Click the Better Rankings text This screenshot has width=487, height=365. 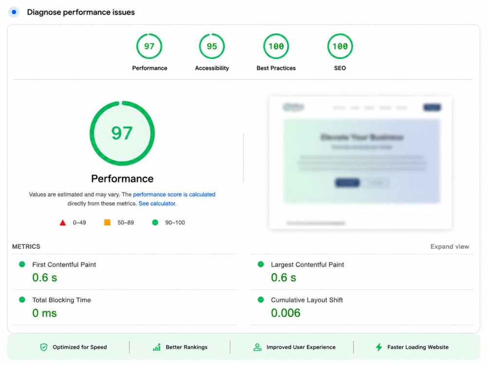pos(187,347)
